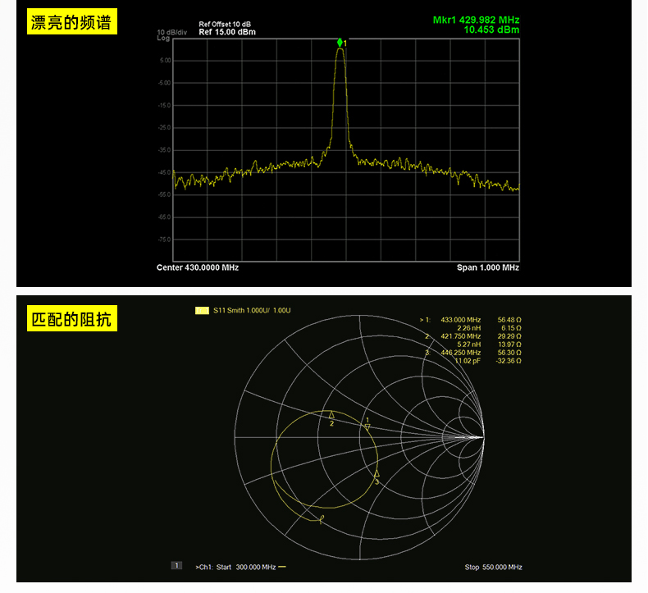Click the yellow 漂亮的频谱 title banner
648x593 pixels.
point(72,21)
